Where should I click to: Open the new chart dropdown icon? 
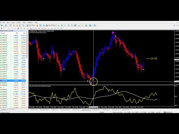(x=2, y=25)
